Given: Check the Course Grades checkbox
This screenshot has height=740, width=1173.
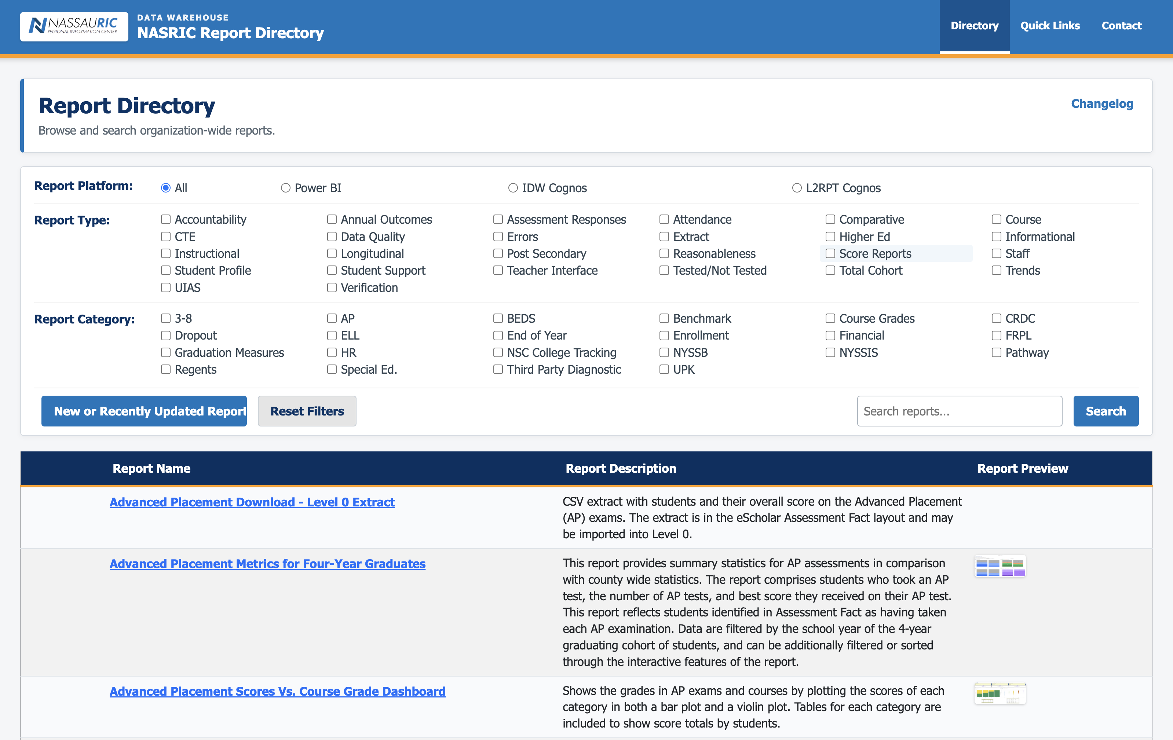Looking at the screenshot, I should point(830,319).
